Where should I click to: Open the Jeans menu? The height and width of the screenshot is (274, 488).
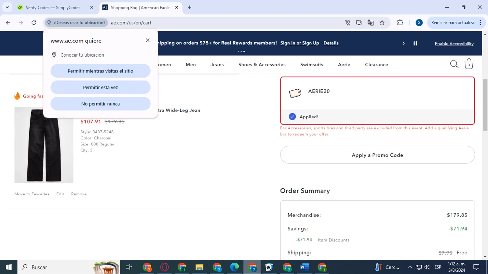coord(217,65)
